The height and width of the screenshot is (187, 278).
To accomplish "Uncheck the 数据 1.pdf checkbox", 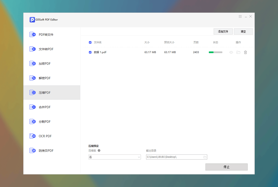I will [x=90, y=52].
